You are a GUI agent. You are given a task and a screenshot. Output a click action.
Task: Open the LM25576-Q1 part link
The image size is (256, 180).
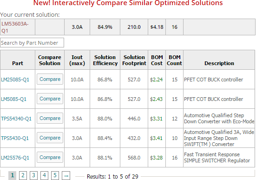pos(15,158)
